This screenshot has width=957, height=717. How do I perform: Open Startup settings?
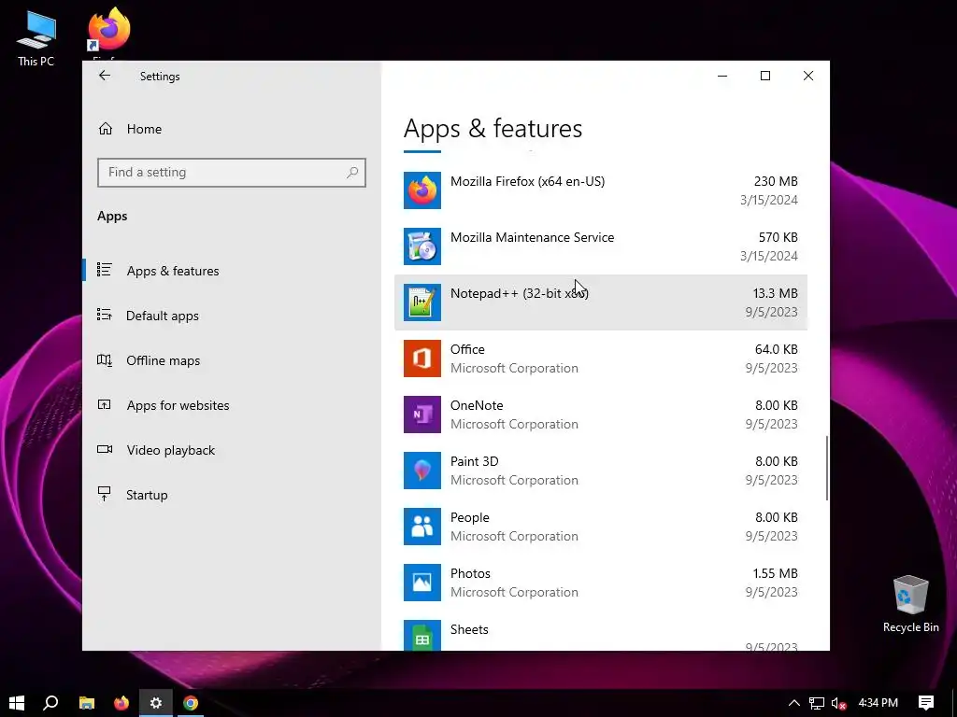pyautogui.click(x=232, y=495)
